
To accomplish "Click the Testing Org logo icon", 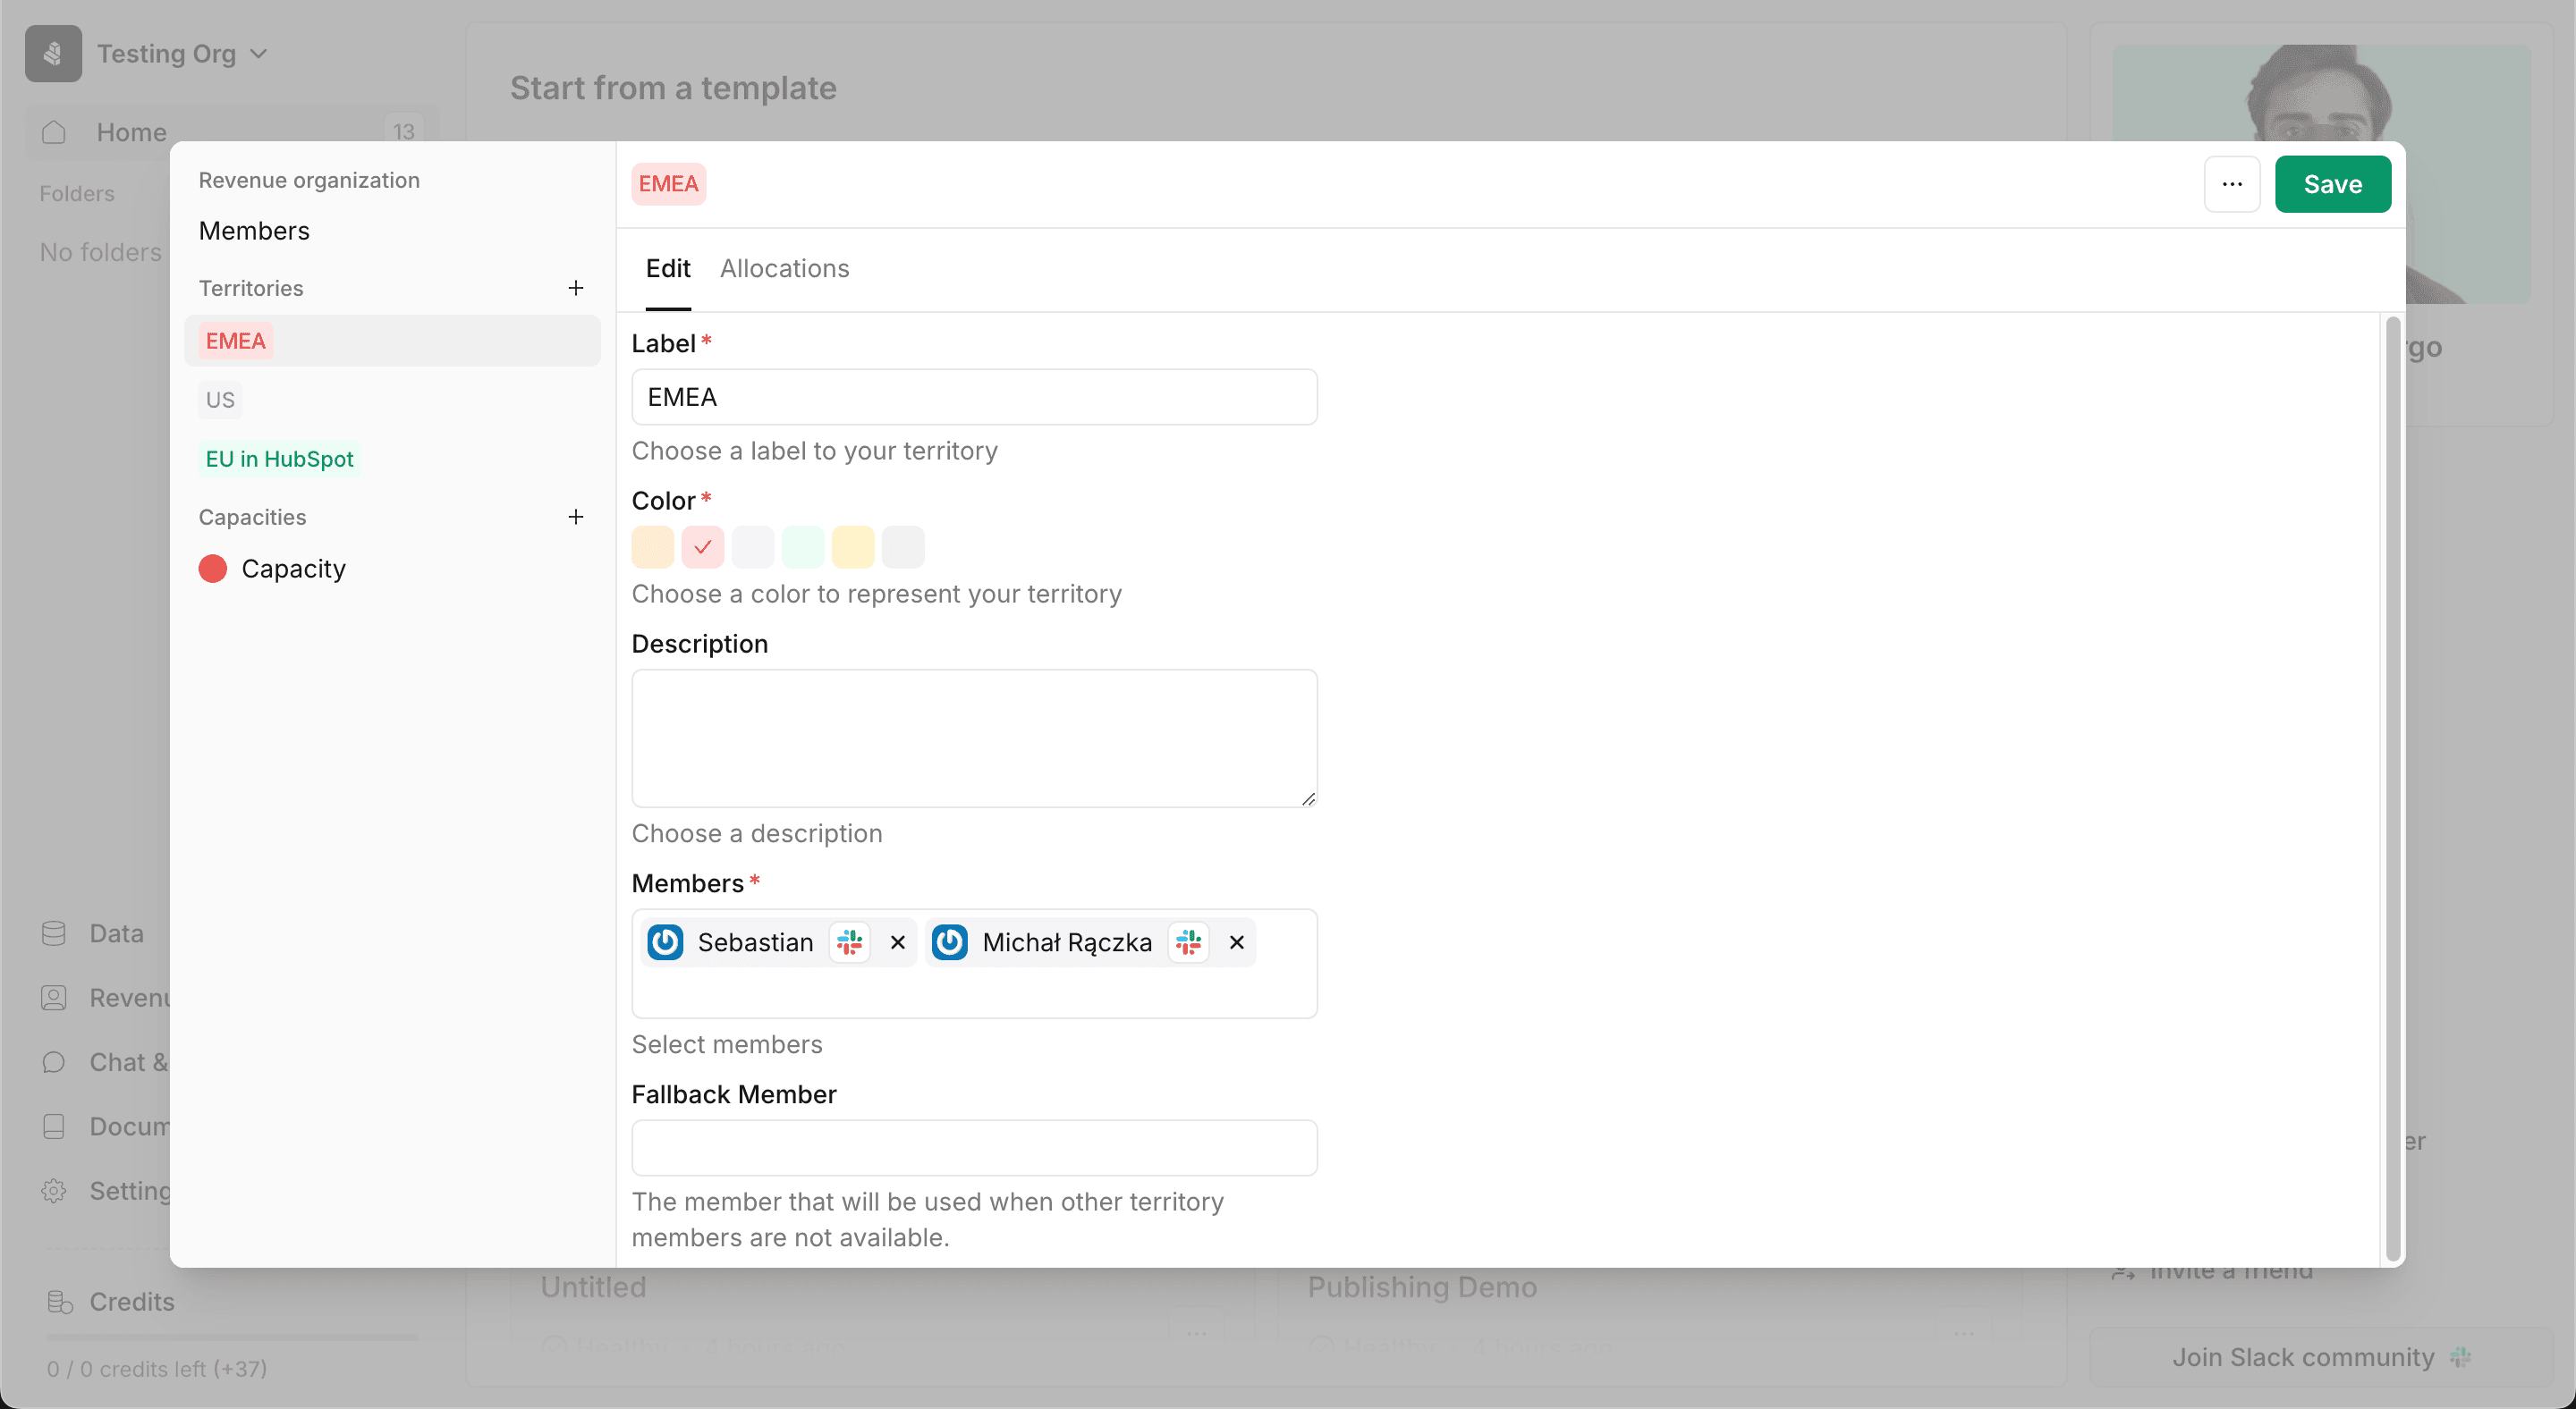I will click(53, 53).
